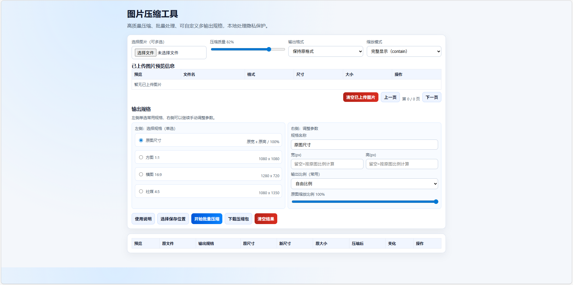Start batch compression with 开始批量压缩
This screenshot has width=573, height=285.
[207, 219]
